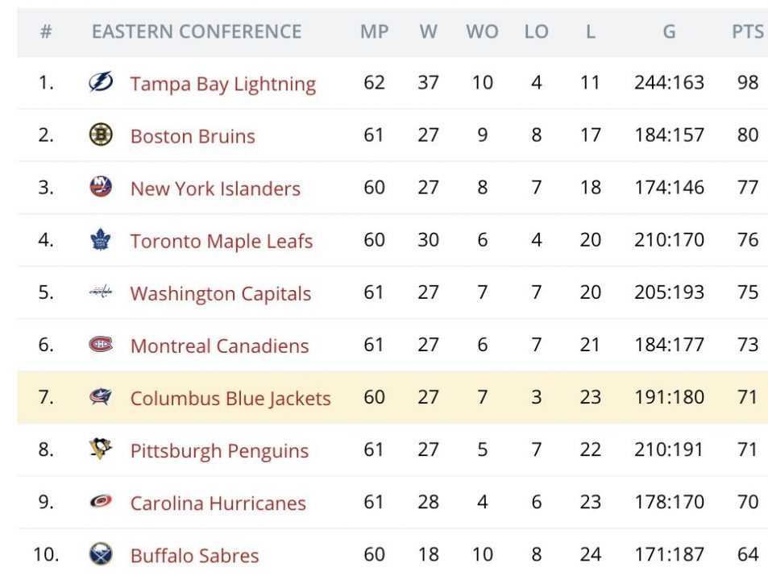The image size is (768, 580).
Task: Click the Washington Capitals logo icon
Action: point(101,292)
